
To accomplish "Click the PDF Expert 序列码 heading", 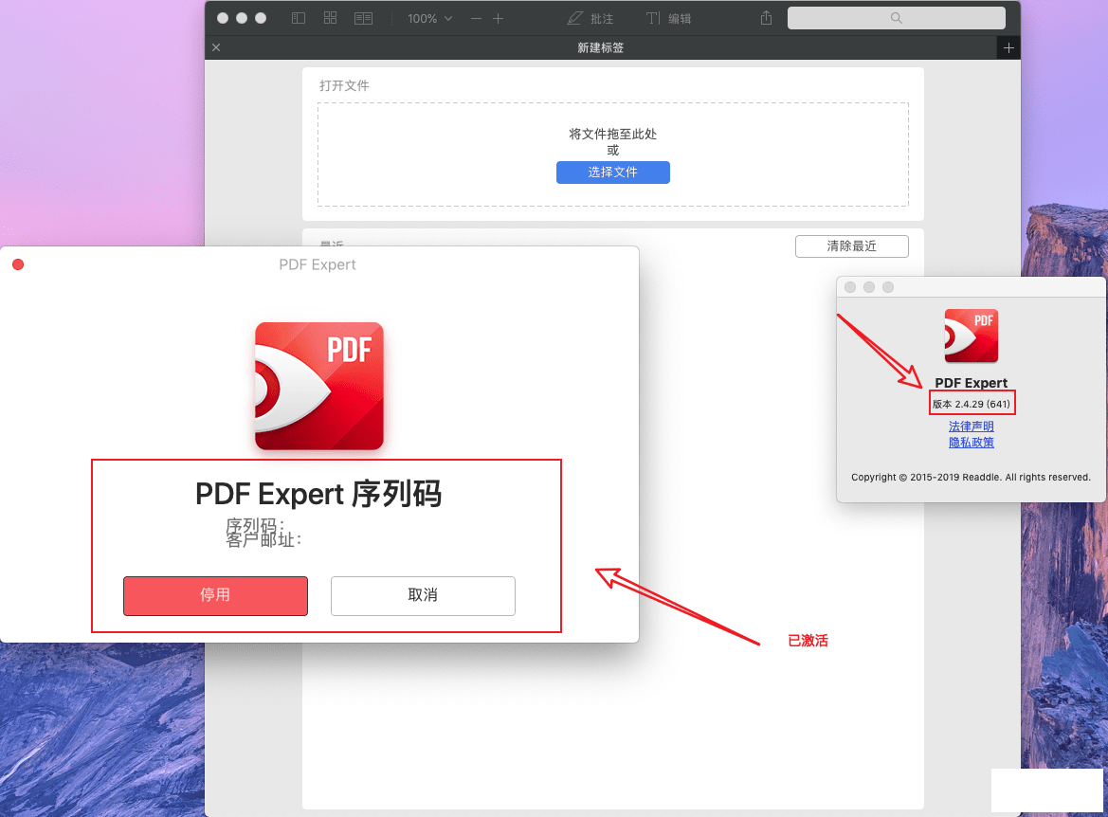I will (x=318, y=494).
